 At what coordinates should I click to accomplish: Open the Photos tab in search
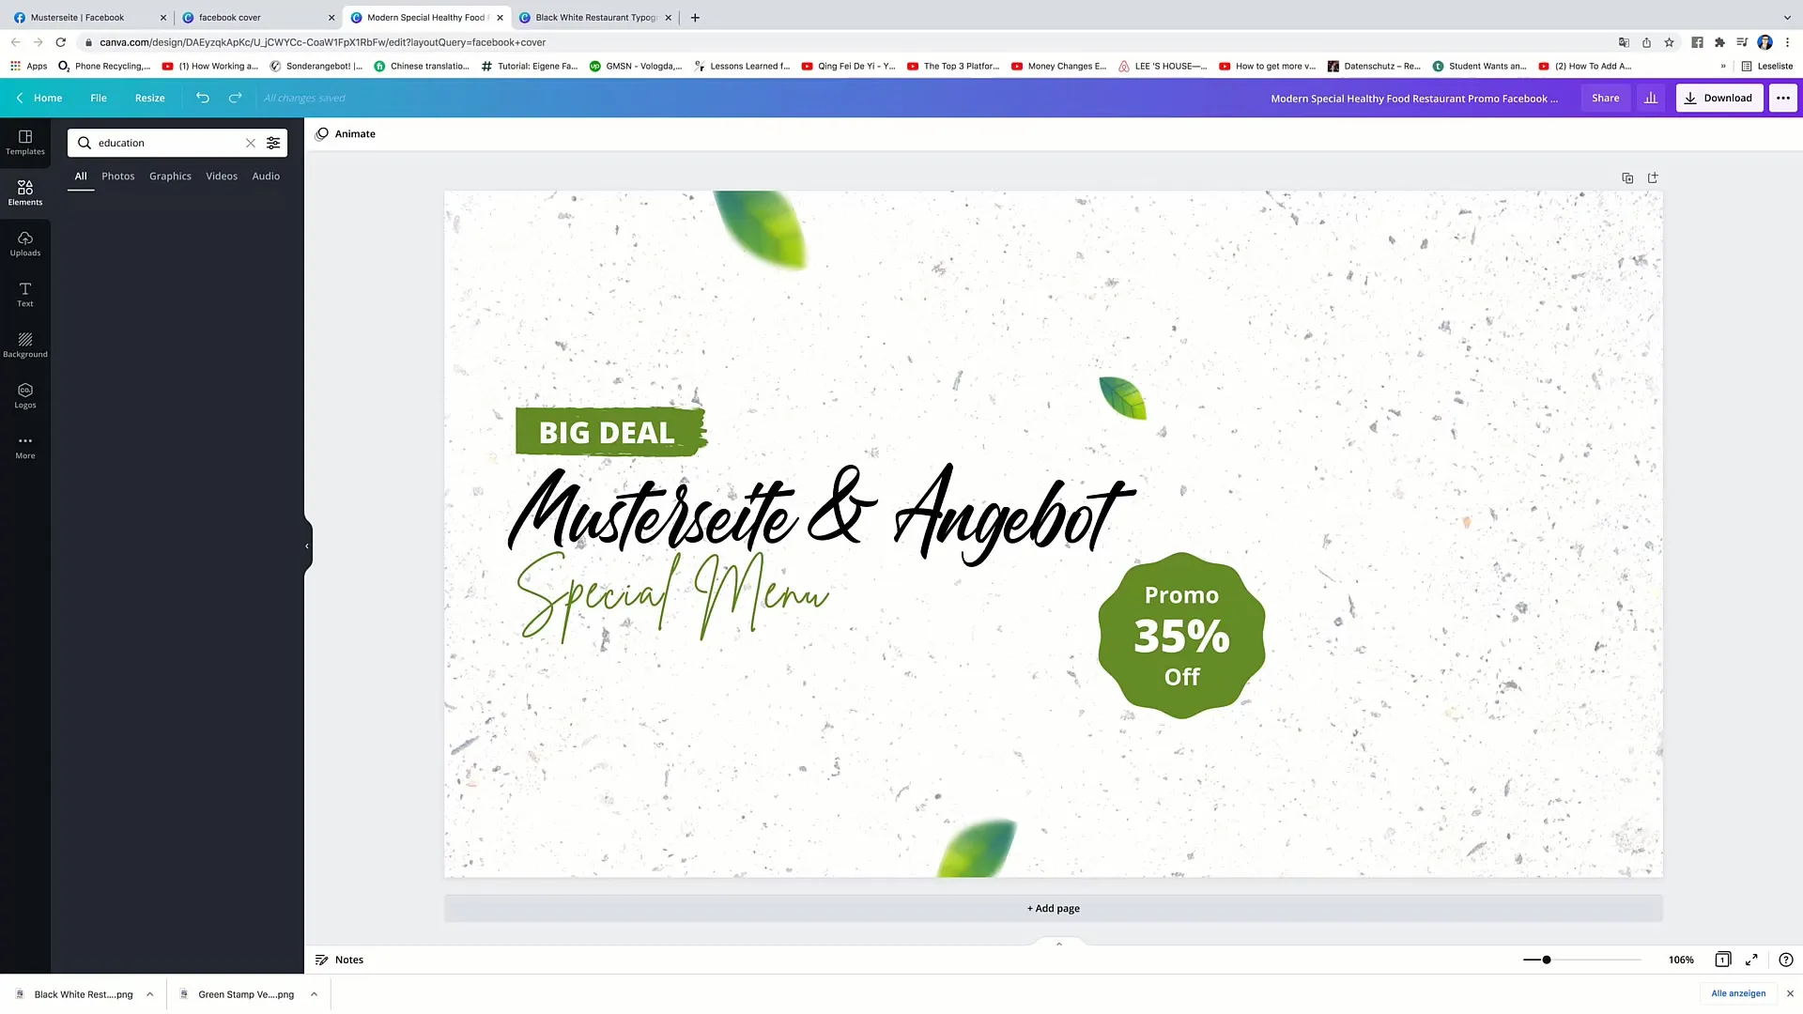(119, 176)
